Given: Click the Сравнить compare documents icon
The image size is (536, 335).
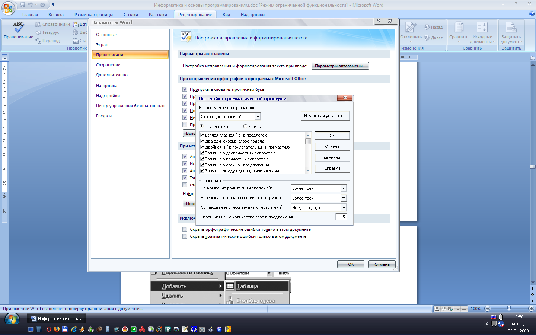Looking at the screenshot, I should click(x=459, y=27).
